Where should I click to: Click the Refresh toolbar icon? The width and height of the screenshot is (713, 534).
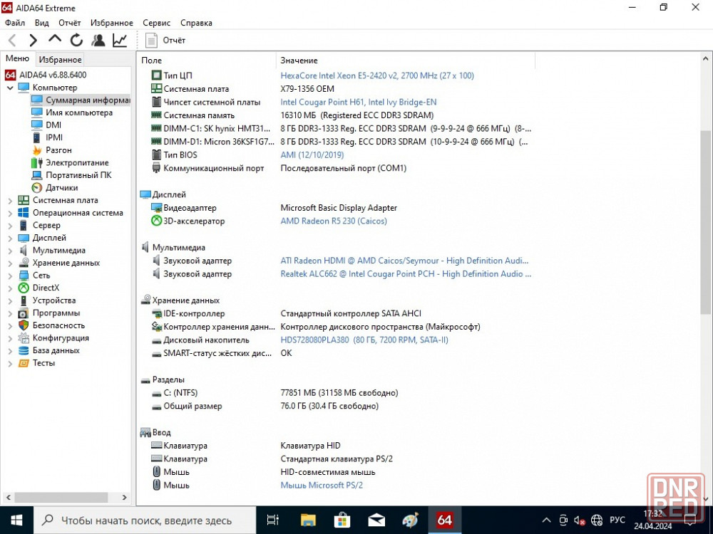click(x=76, y=41)
